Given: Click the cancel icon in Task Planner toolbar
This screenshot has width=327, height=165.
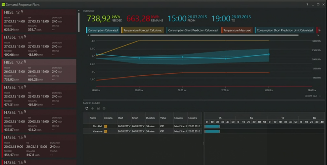Looking at the screenshot, I should point(104,108).
